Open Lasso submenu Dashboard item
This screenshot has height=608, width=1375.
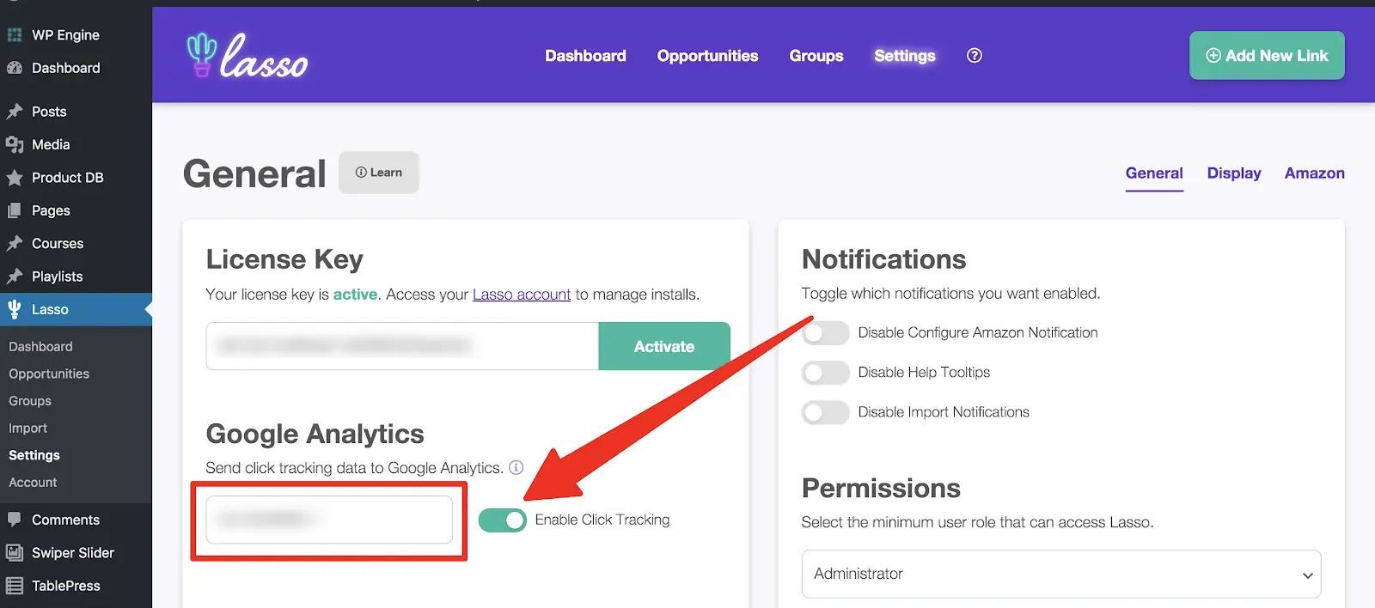point(40,347)
